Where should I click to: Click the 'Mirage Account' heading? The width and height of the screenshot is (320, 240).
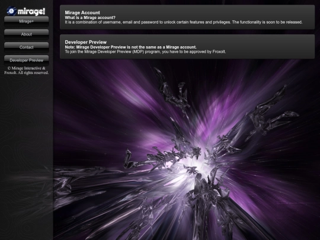pos(82,12)
